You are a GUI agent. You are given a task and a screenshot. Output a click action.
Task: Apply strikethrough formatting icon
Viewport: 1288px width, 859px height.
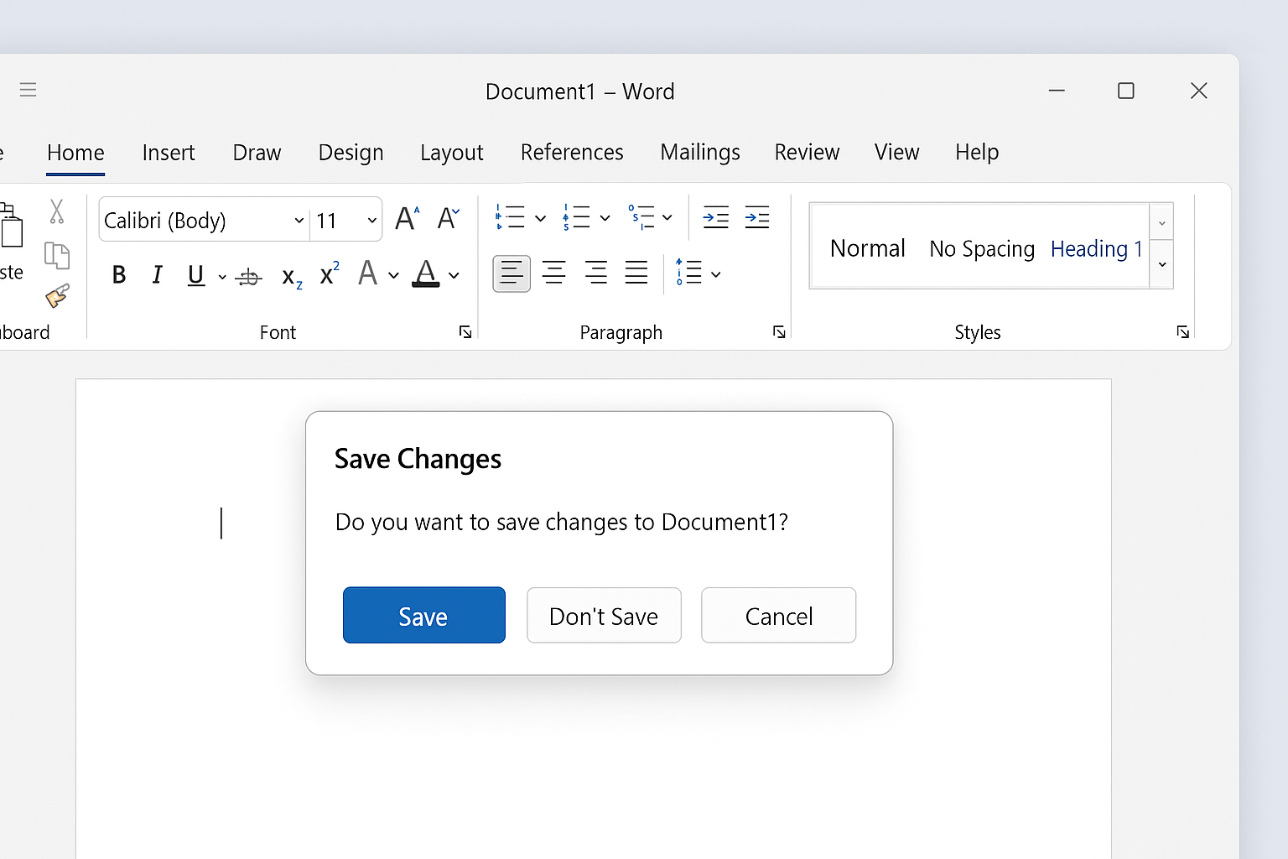[249, 276]
